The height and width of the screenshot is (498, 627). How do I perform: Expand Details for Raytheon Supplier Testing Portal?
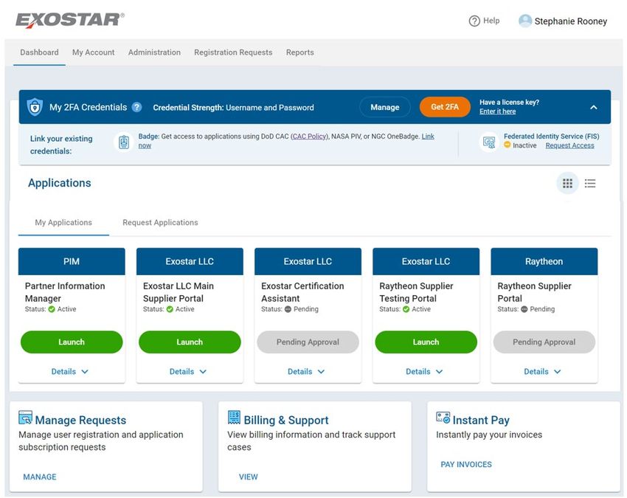(424, 372)
